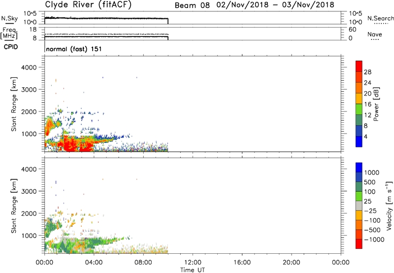Click the 60 tick on the Nave axis

tap(352, 30)
